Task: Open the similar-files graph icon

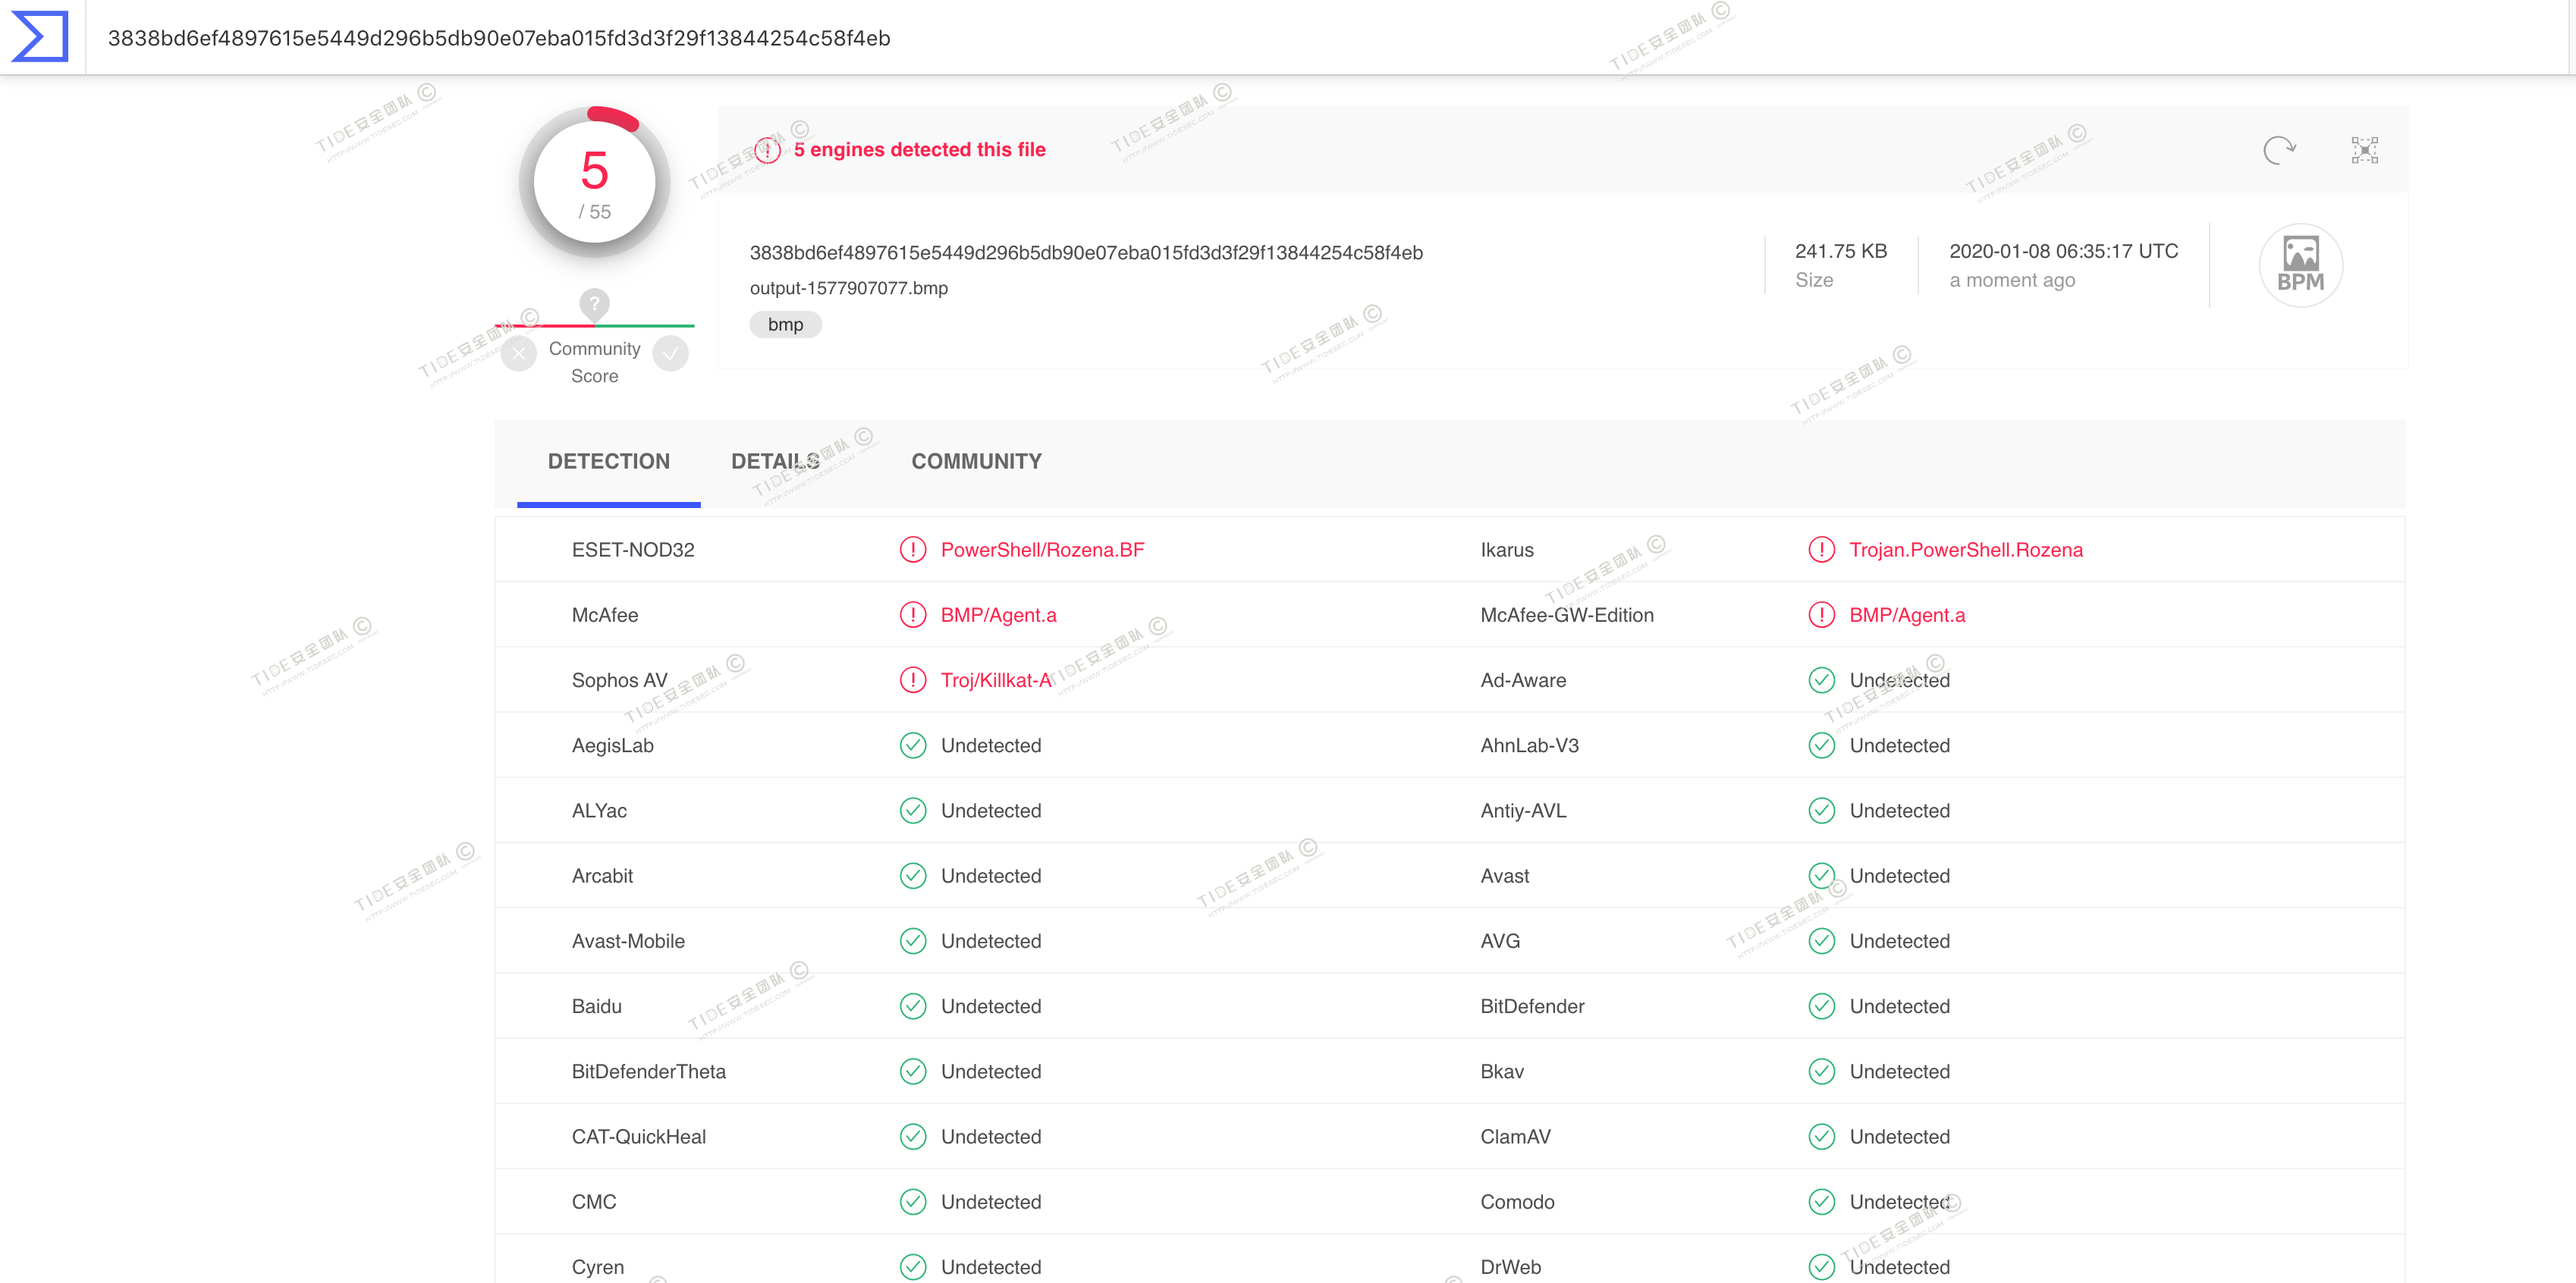Action: (x=2364, y=150)
